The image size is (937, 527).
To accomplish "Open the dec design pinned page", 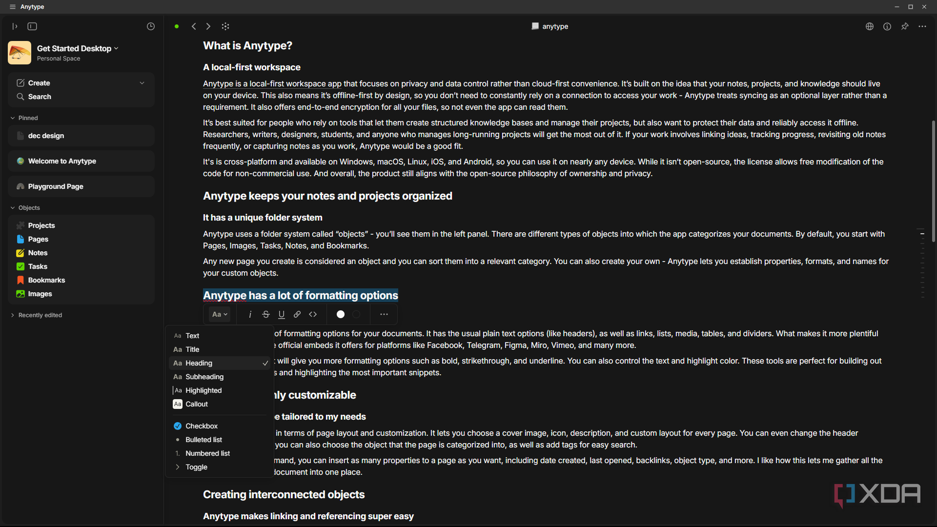I will tap(81, 136).
